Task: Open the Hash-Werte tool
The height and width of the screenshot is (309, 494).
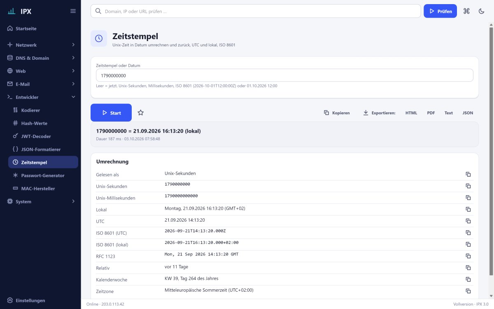Action: tap(43, 123)
